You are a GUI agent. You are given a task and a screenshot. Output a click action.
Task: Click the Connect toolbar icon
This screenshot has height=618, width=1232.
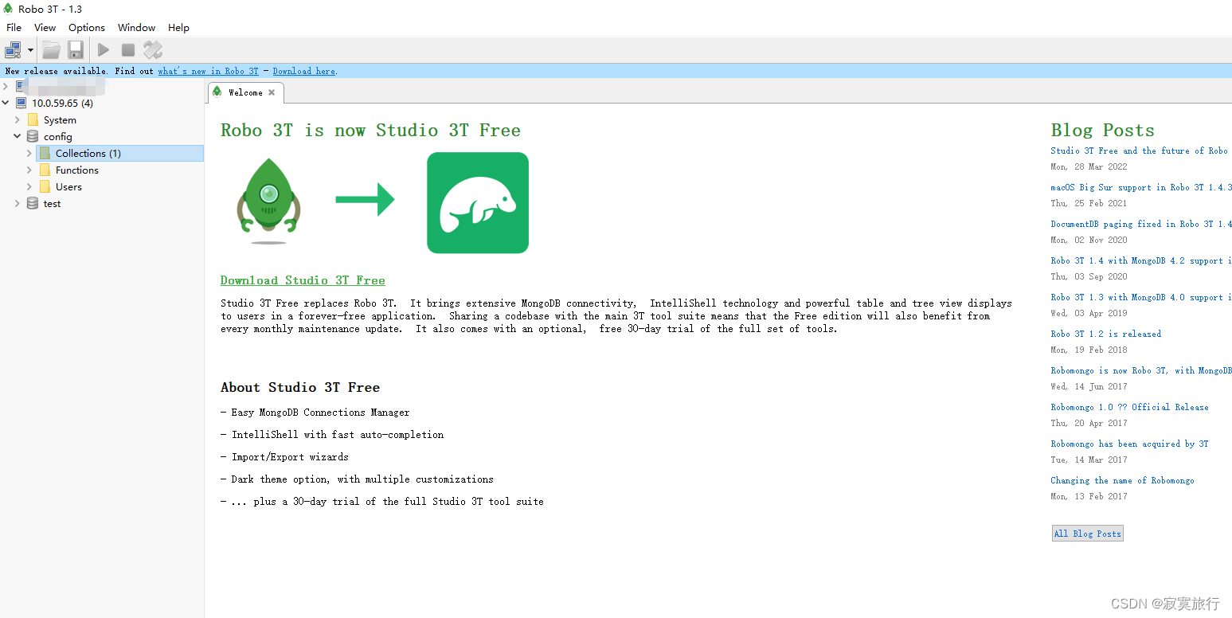13,50
